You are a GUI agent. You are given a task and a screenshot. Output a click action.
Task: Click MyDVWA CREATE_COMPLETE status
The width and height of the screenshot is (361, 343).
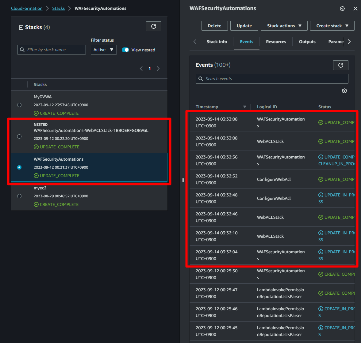point(56,113)
